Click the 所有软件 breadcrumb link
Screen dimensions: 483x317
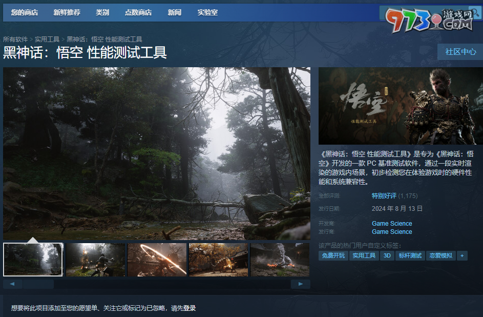[x=15, y=39]
